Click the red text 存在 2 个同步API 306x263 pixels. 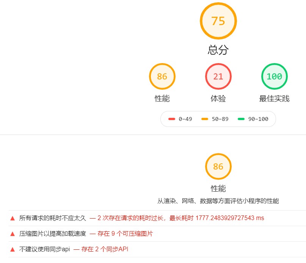[x=105, y=249]
